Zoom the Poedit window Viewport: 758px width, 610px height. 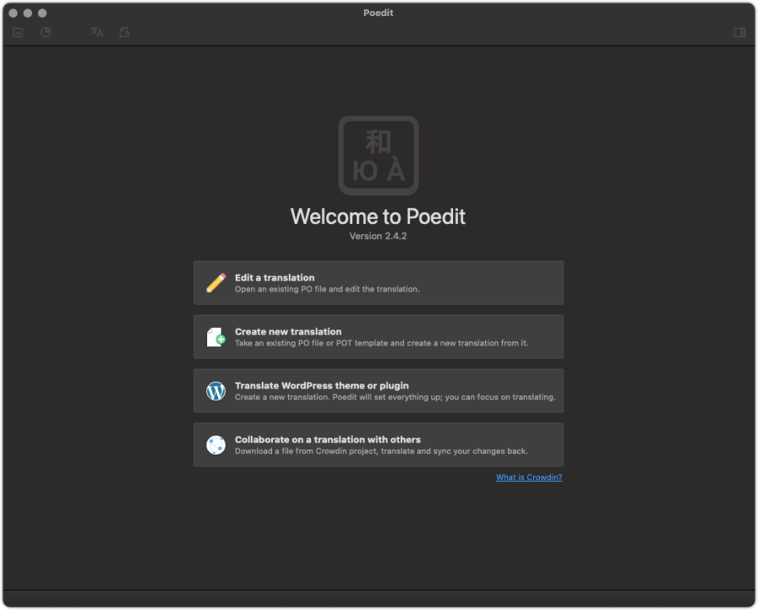coord(43,13)
